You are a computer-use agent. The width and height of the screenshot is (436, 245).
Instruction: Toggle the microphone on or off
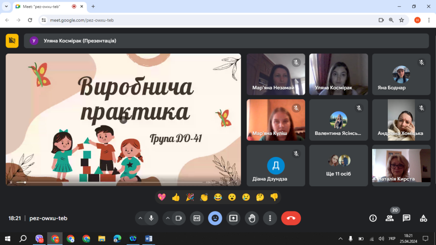151,218
